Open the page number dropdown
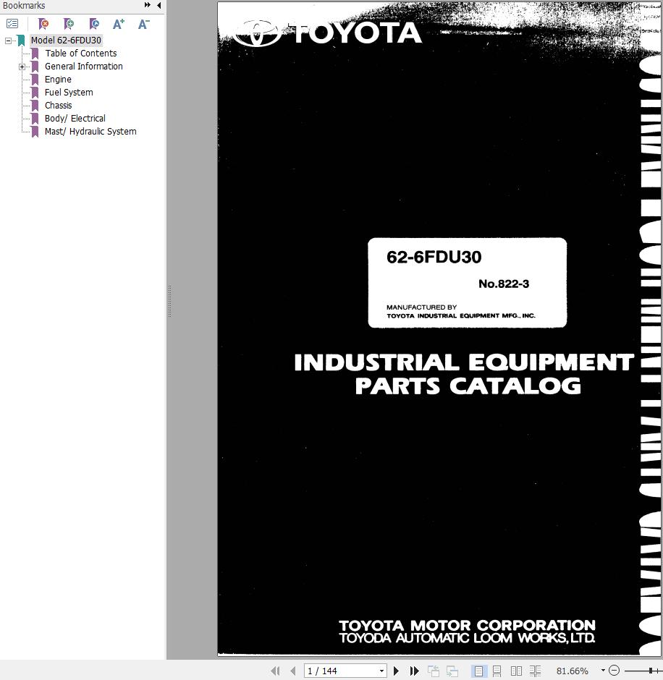The width and height of the screenshot is (663, 680). [381, 671]
